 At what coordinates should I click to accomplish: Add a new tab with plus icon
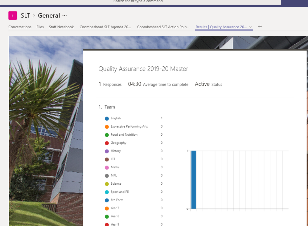(260, 27)
